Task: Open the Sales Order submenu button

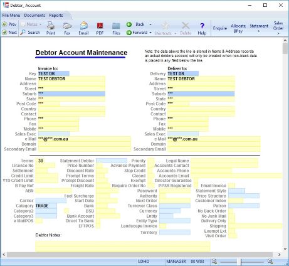Action: point(278,28)
